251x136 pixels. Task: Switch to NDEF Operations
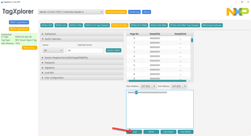[19, 22]
